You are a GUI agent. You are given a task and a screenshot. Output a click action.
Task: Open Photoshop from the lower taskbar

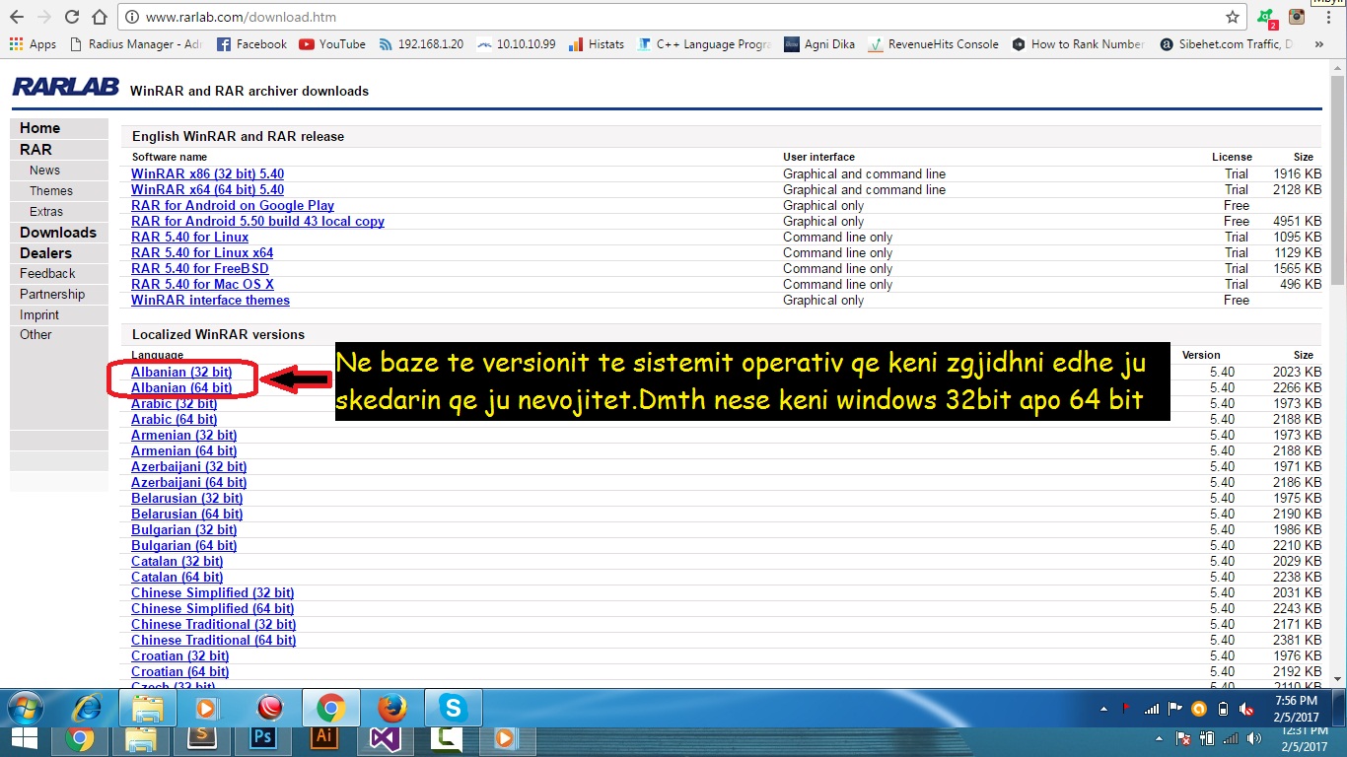click(262, 738)
